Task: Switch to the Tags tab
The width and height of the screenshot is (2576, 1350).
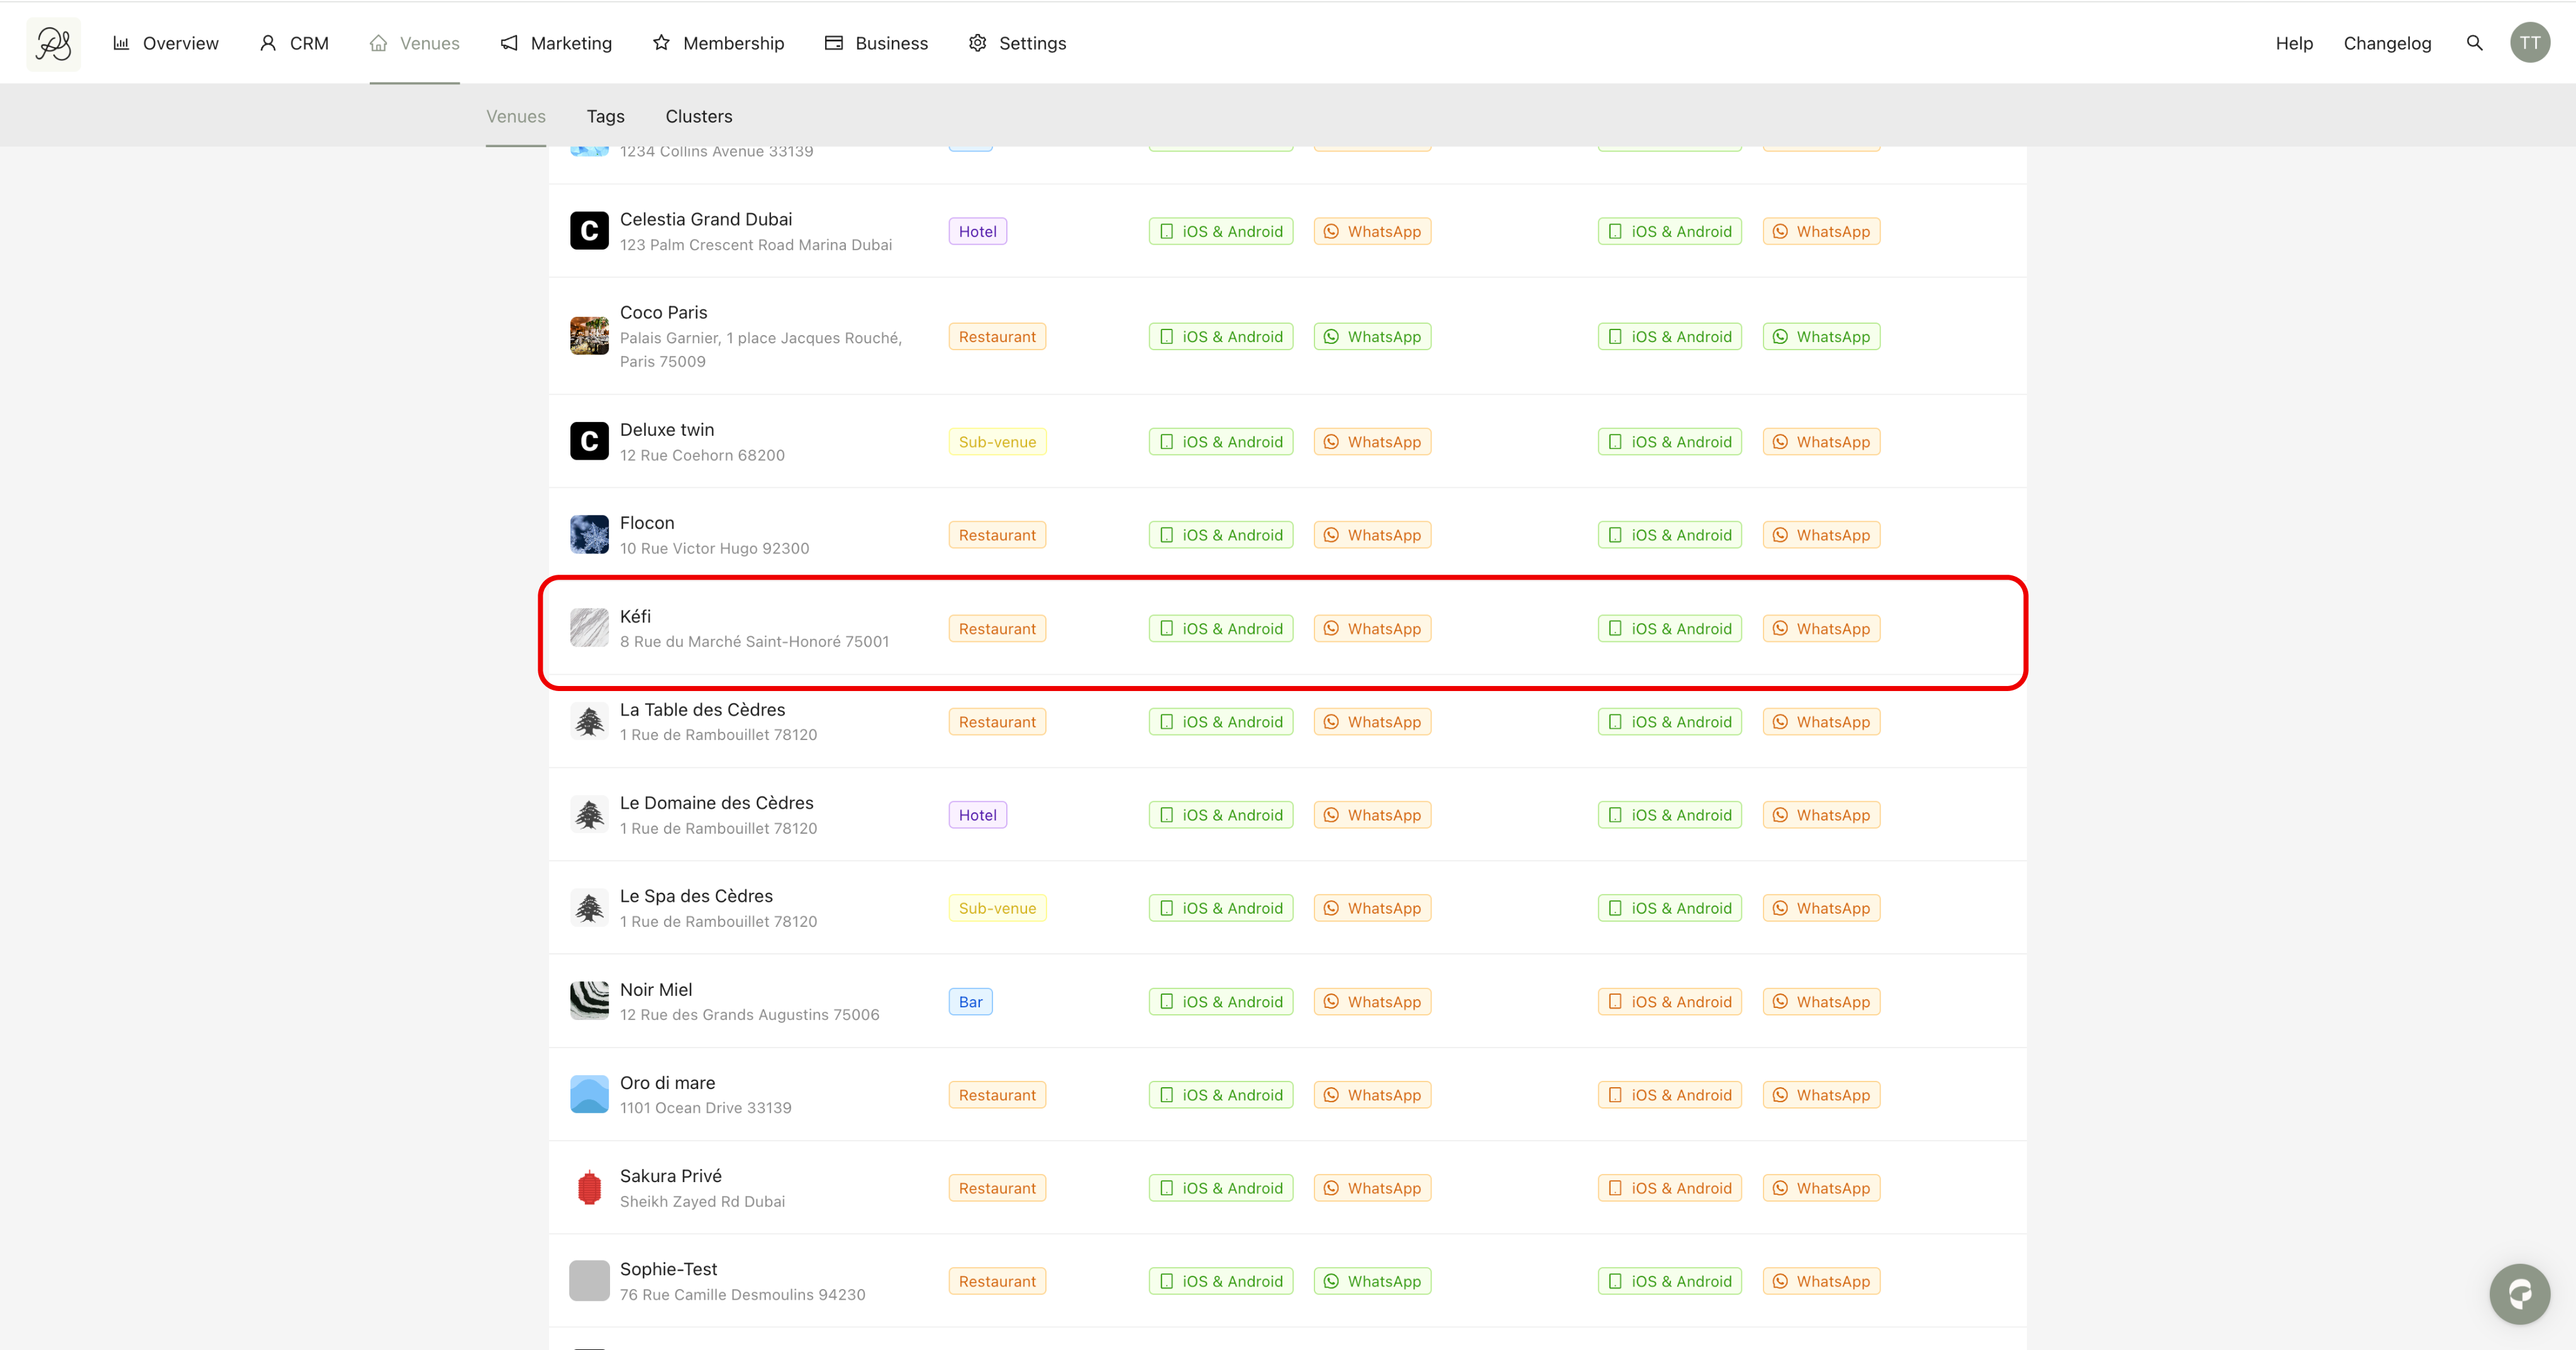Action: click(x=605, y=116)
